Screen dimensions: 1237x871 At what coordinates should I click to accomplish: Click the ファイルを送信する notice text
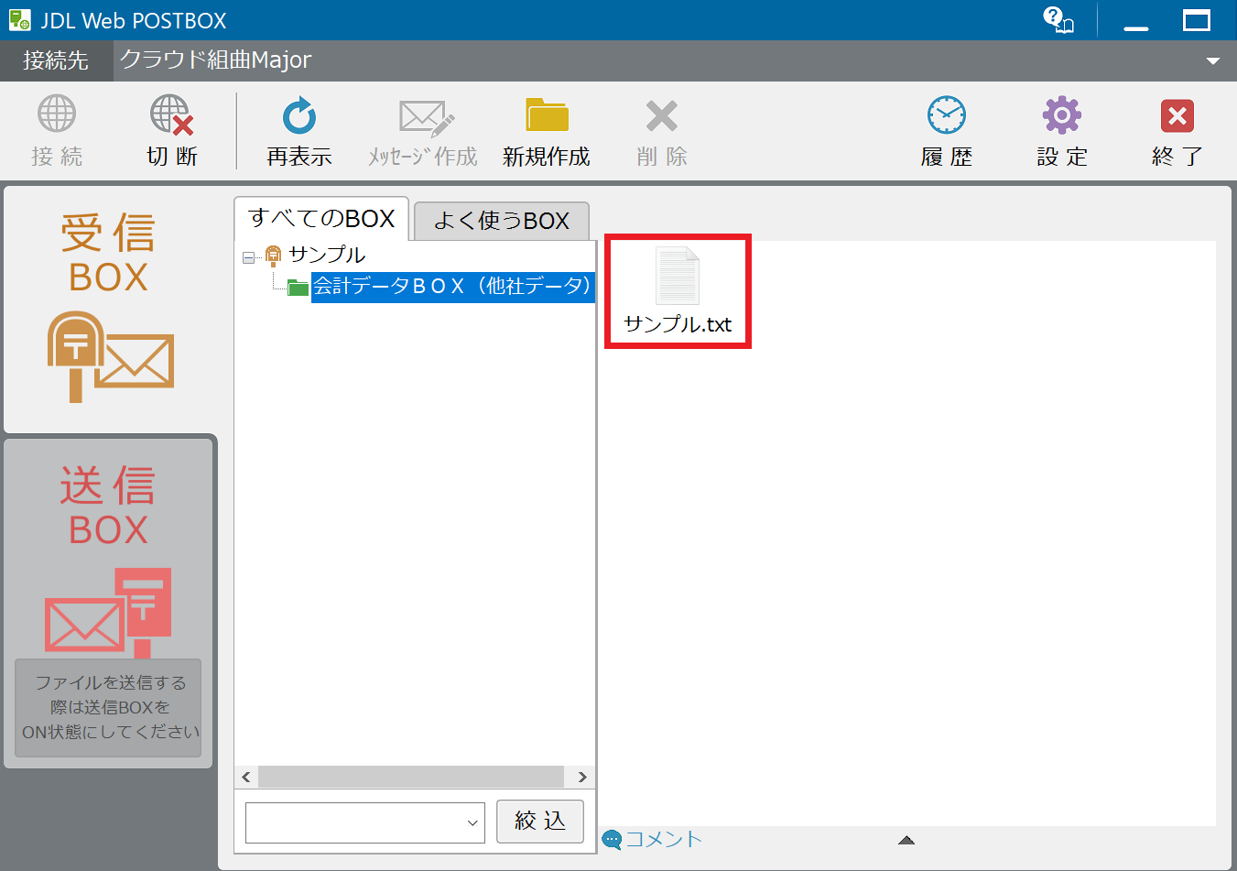coord(110,707)
